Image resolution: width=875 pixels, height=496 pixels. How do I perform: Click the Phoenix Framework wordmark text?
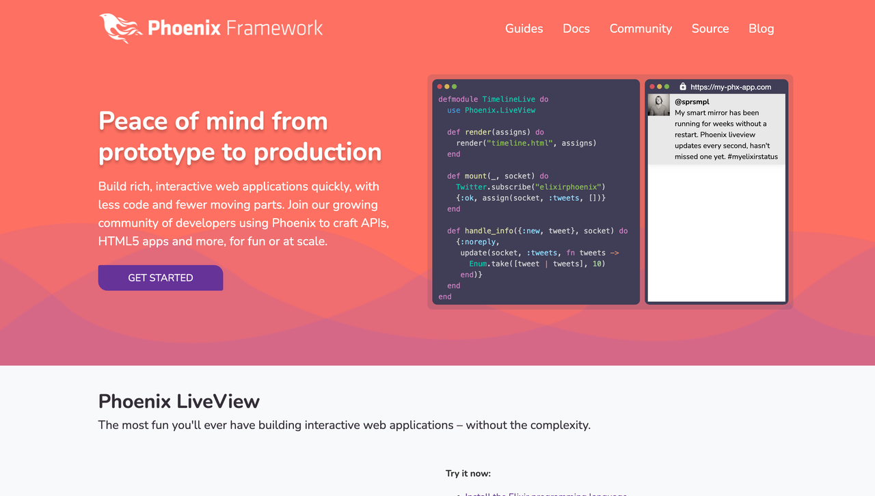pos(234,28)
